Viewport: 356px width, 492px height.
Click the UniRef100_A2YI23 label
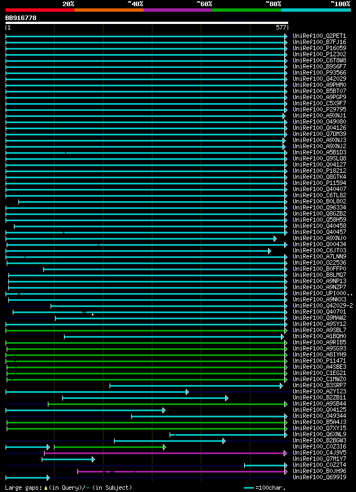point(319,391)
